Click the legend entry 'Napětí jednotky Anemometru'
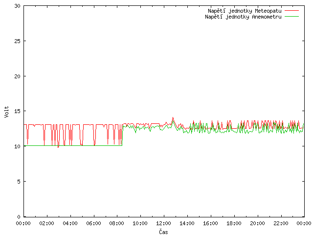313x235 pixels. (x=243, y=17)
